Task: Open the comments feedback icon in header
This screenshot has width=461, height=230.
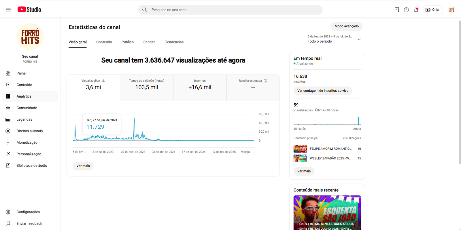Action: (x=397, y=10)
